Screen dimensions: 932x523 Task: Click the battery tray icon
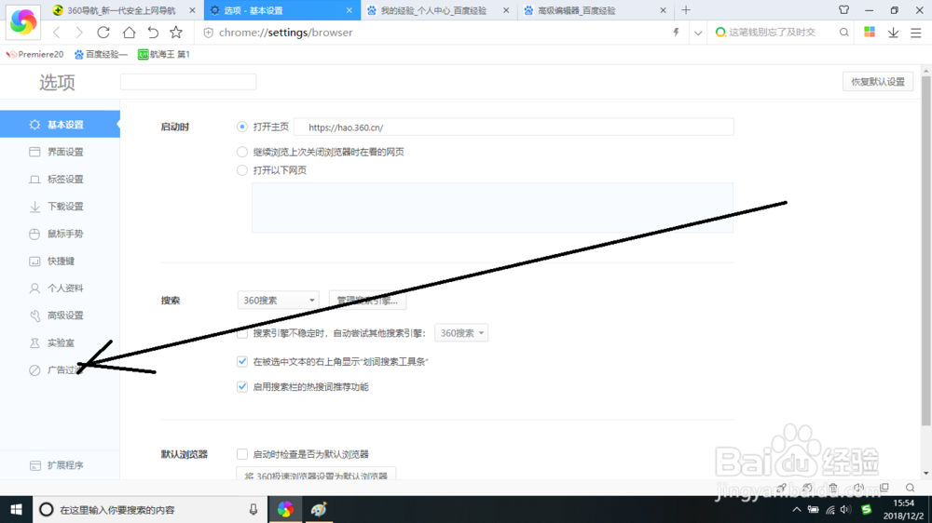pos(813,509)
